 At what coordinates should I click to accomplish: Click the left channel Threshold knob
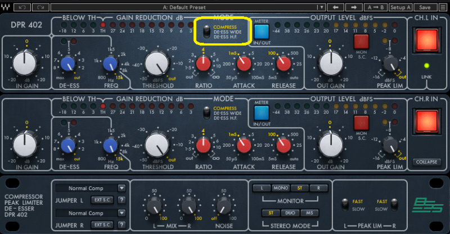tap(159, 63)
